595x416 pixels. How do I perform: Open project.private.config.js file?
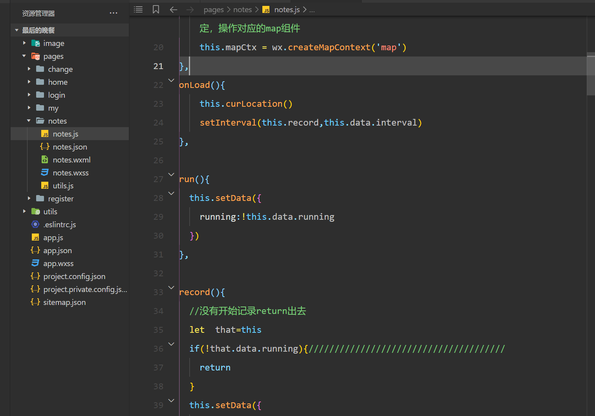pos(70,289)
